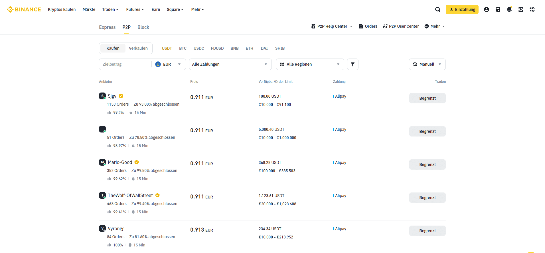Select the USDC coin tab
Viewport: 545px width, 253px height.
[199, 48]
